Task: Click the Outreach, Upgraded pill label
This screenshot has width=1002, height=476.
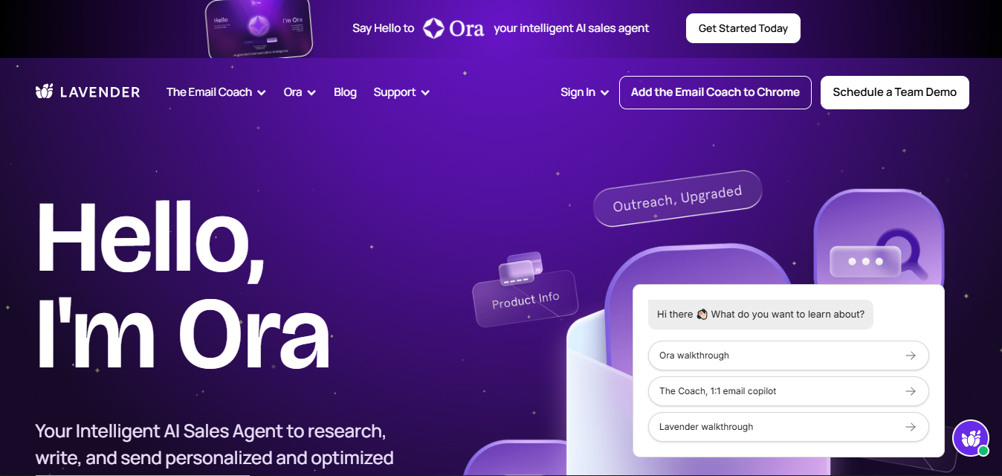Action: pyautogui.click(x=678, y=199)
